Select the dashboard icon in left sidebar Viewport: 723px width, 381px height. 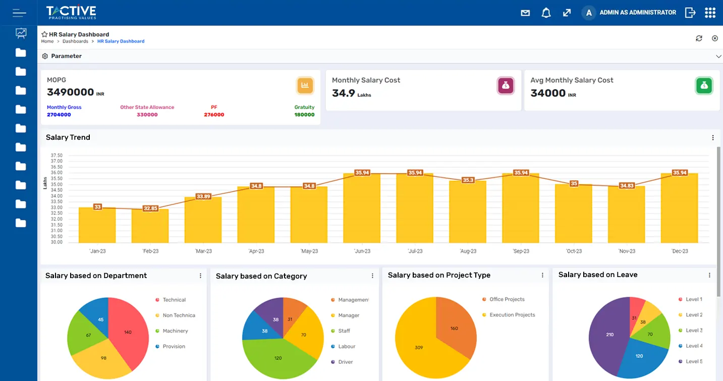tap(20, 33)
